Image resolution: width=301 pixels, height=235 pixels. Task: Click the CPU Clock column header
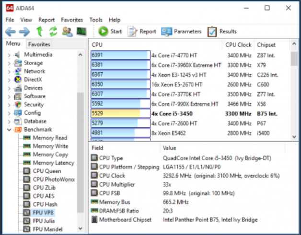pos(238,45)
